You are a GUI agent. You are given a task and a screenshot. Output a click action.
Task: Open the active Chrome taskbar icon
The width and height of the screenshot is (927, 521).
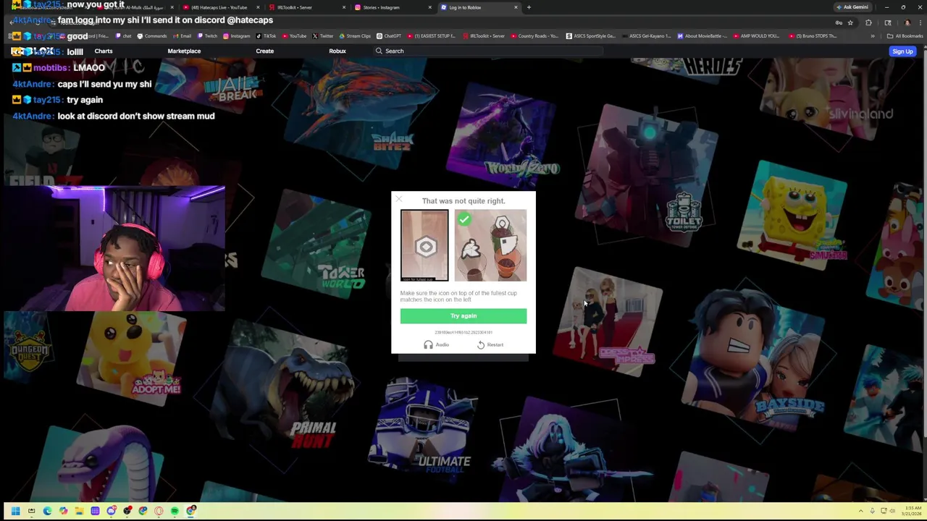pos(191,511)
